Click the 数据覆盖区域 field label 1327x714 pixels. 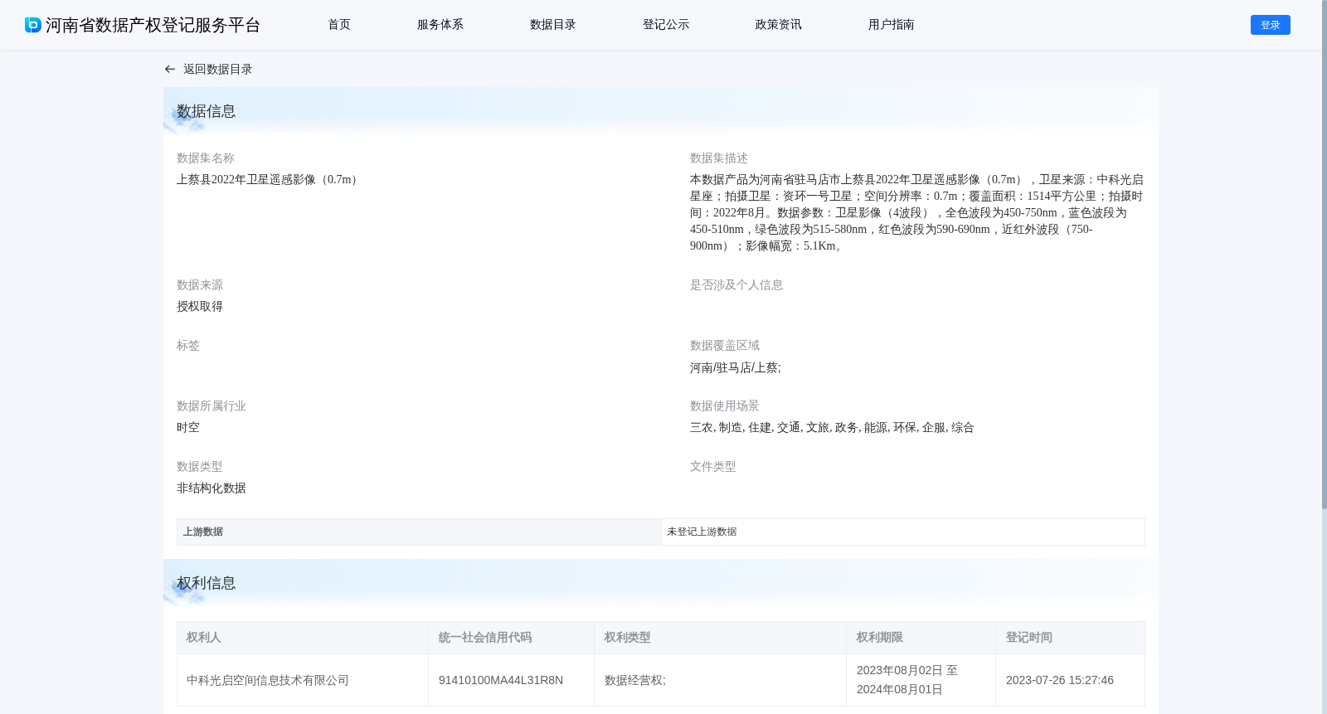(725, 346)
